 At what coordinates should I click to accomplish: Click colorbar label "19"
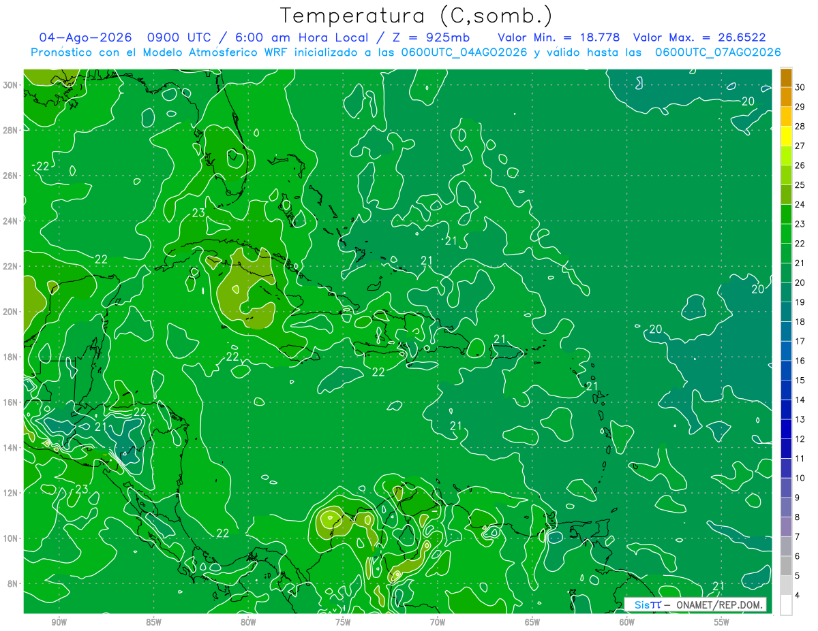800,302
